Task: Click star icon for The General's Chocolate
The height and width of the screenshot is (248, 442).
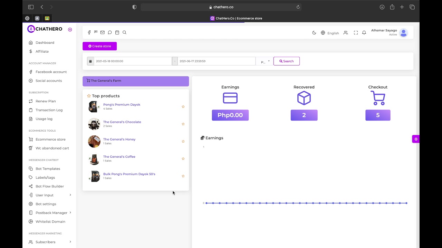Action: [x=183, y=124]
